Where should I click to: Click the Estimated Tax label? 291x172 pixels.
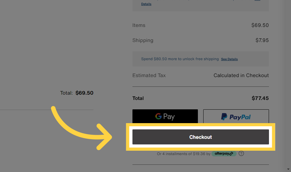coord(149,76)
